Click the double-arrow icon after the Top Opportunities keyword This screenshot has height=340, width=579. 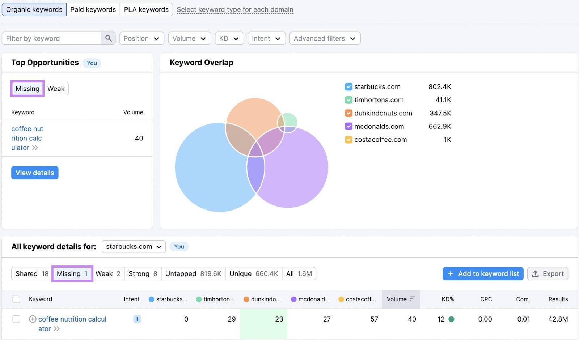35,148
